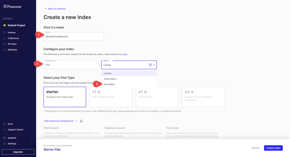Viewport: 290px width, 157px height.
Task: Go to API Keys page
Action: coord(12,44)
